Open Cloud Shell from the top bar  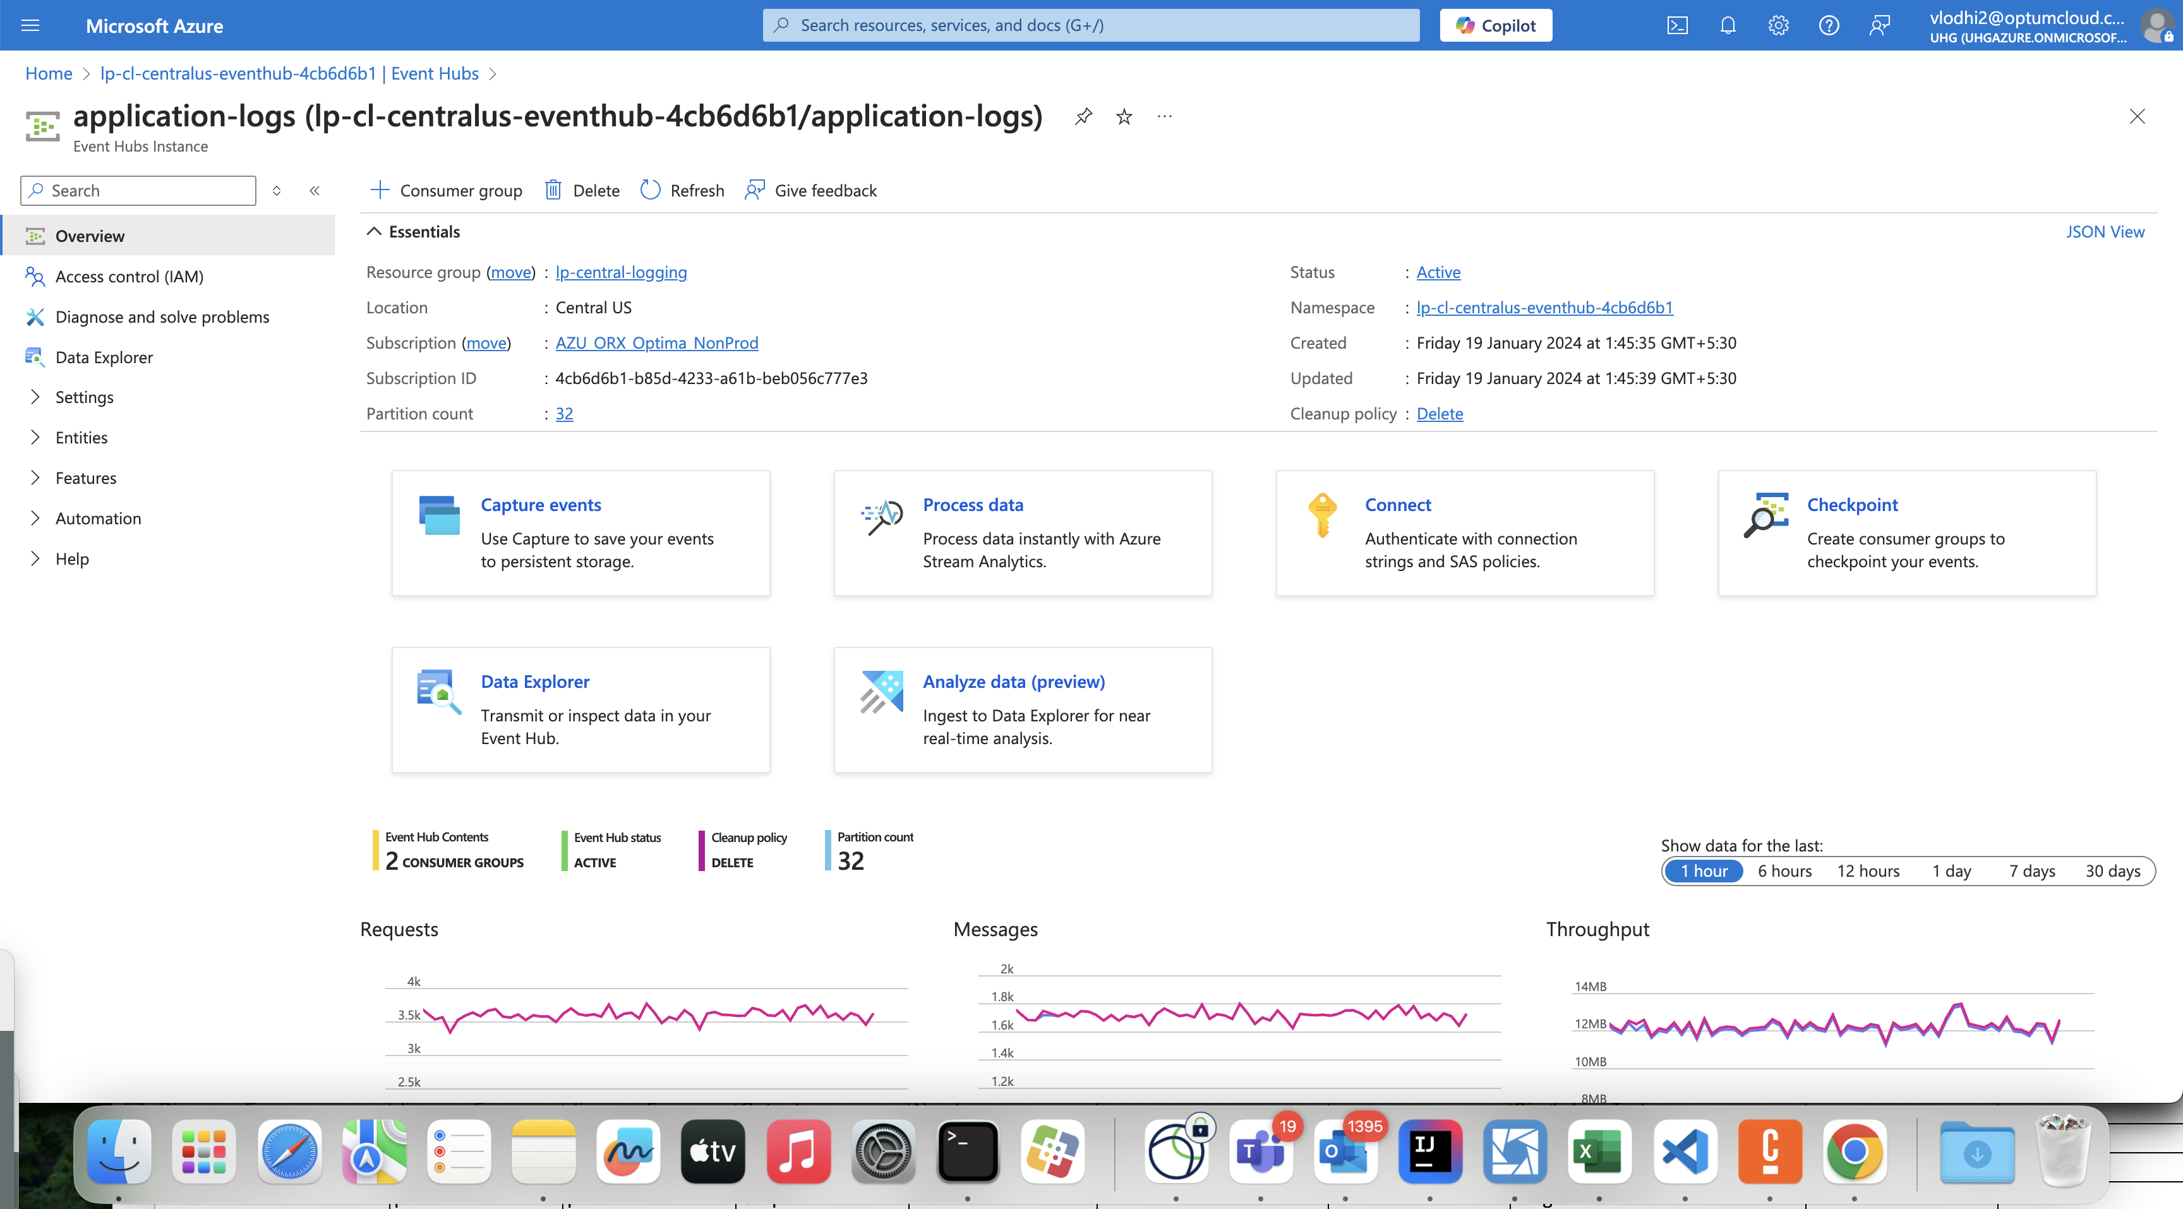point(1677,25)
